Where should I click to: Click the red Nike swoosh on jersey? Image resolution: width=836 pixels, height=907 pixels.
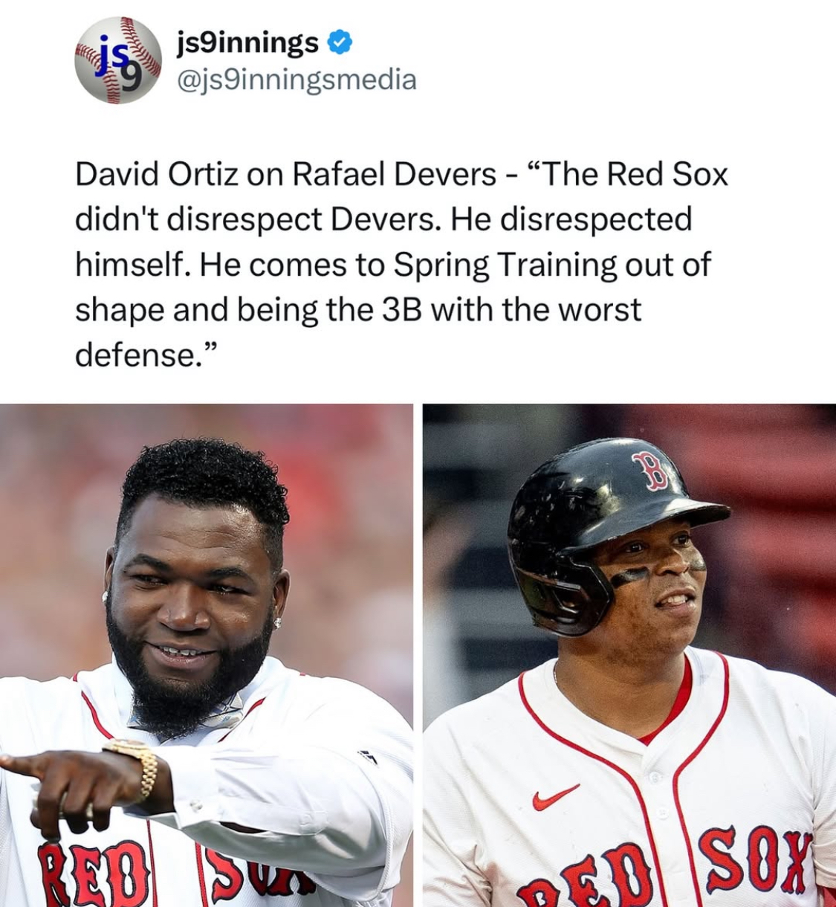555,796
